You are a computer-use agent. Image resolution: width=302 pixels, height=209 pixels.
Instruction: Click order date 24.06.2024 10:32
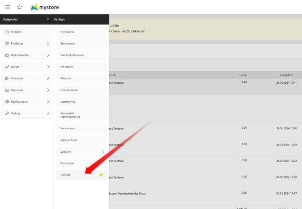pos(286,161)
